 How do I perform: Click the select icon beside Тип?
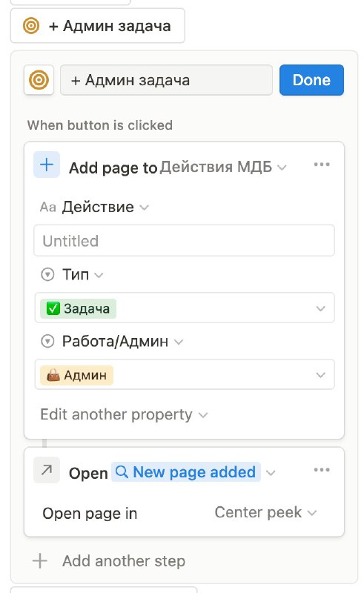(x=47, y=274)
